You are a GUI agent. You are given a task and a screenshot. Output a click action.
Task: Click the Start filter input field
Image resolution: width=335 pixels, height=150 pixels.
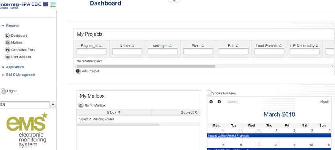click(x=198, y=51)
